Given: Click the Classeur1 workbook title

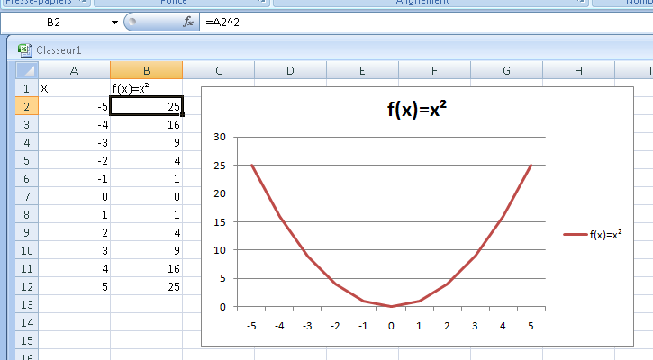Looking at the screenshot, I should 59,50.
